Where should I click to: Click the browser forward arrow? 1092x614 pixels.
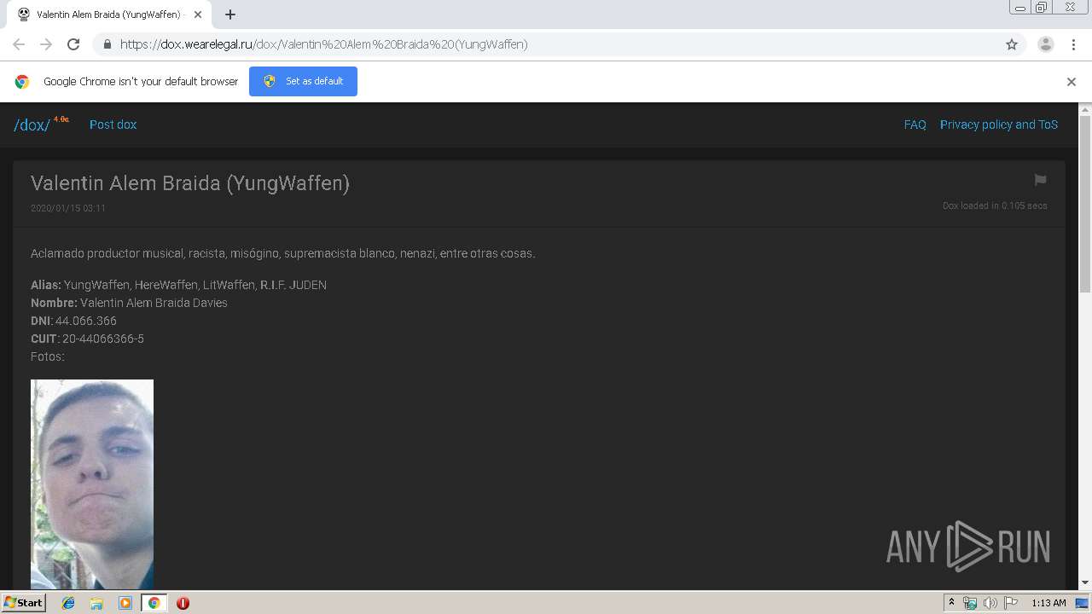point(46,44)
